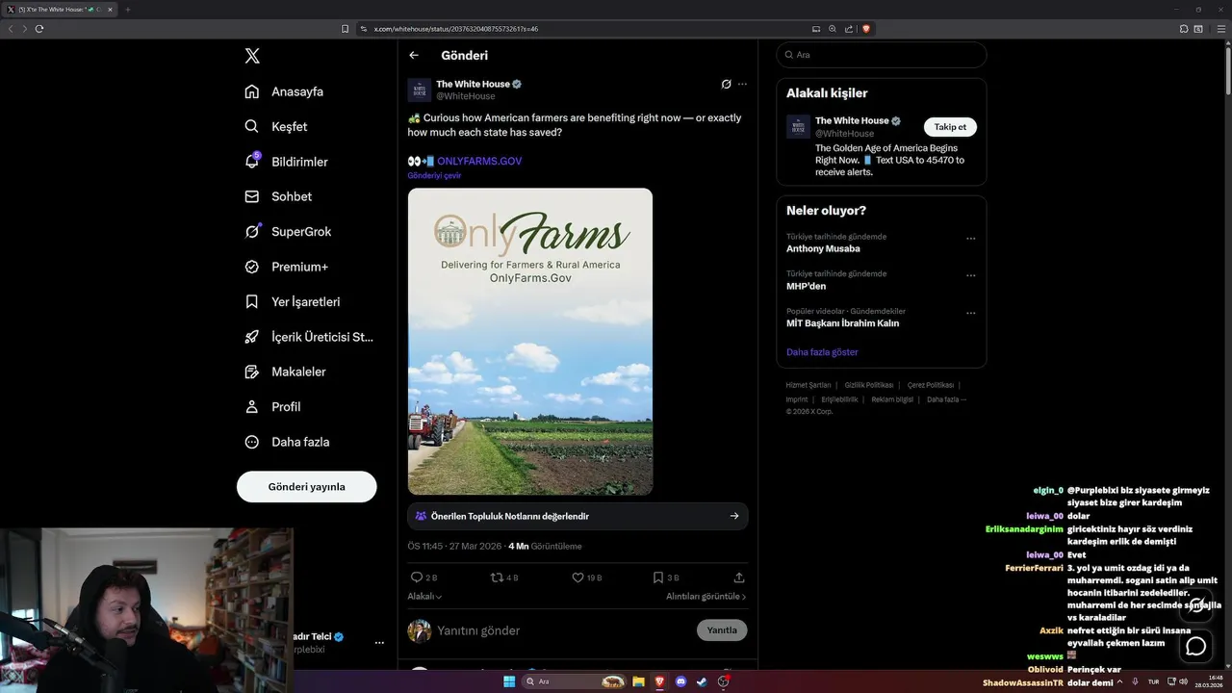Image resolution: width=1232 pixels, height=693 pixels.
Task: Click the Ara search box on X
Action: [x=882, y=55]
